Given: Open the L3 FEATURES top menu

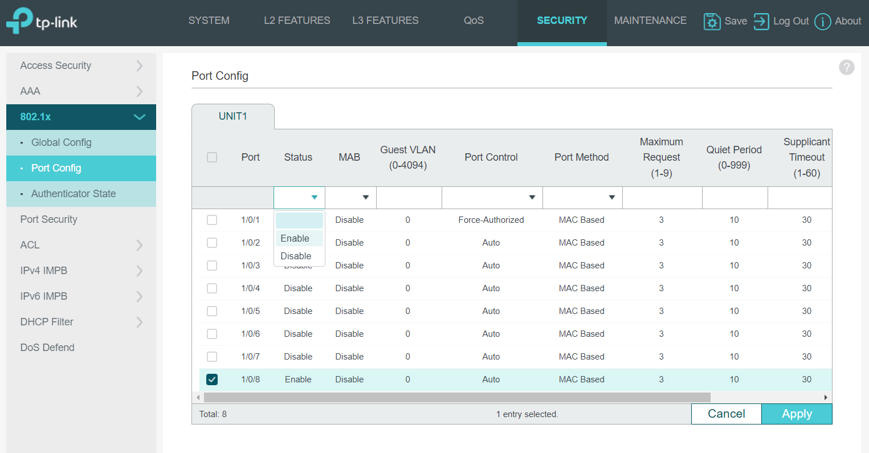Looking at the screenshot, I should pos(385,21).
